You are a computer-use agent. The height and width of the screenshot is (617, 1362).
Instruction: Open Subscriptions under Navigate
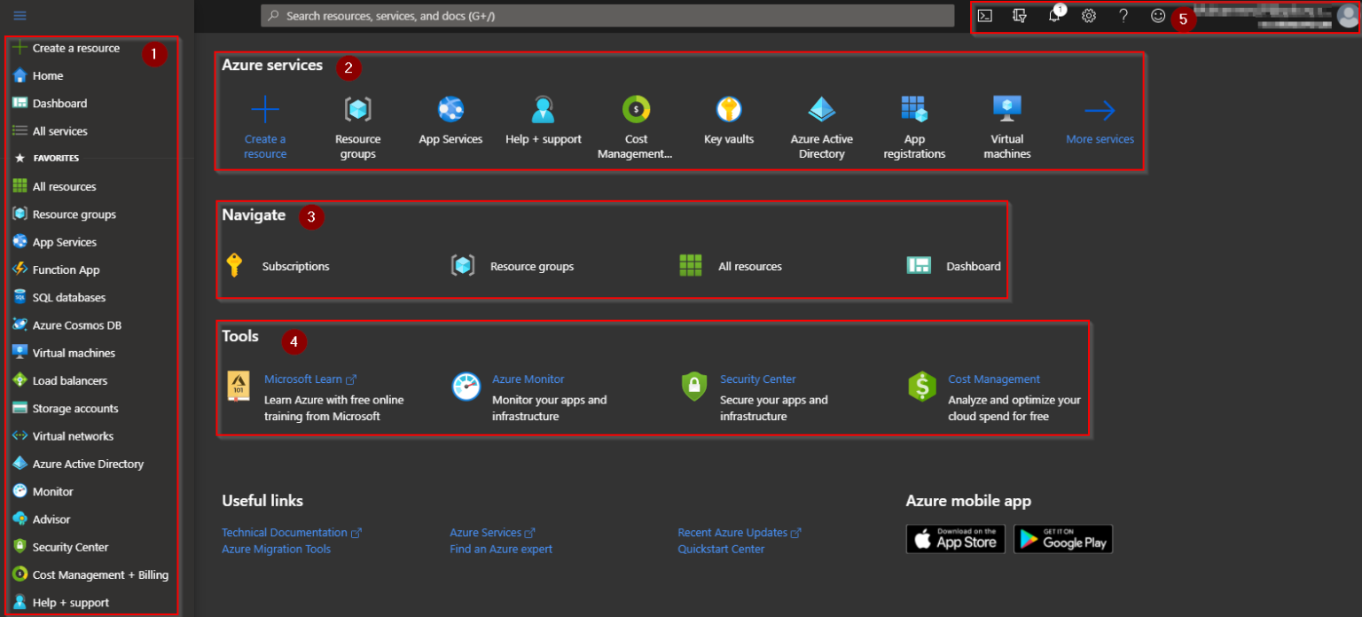(295, 266)
